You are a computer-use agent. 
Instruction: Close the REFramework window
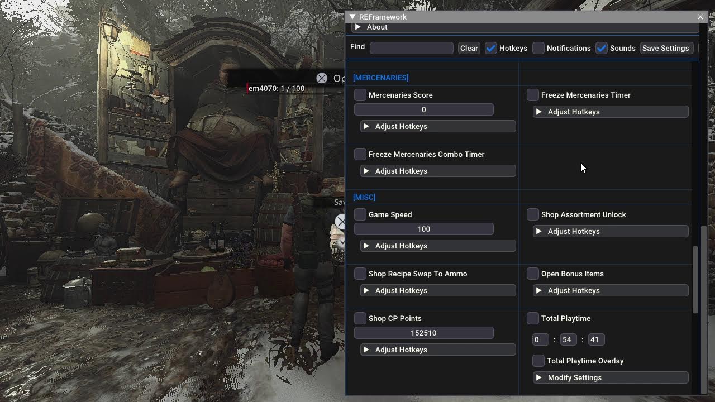[x=700, y=17]
